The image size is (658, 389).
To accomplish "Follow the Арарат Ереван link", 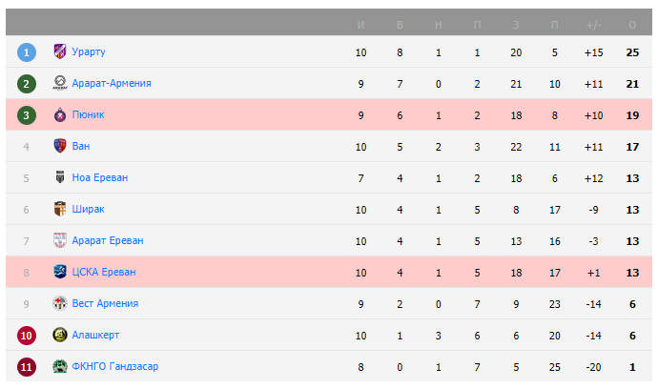I will coord(107,240).
